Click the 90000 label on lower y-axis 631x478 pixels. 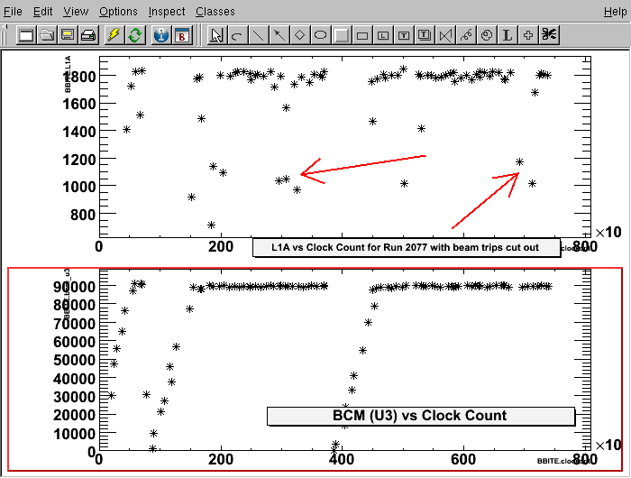click(x=75, y=287)
